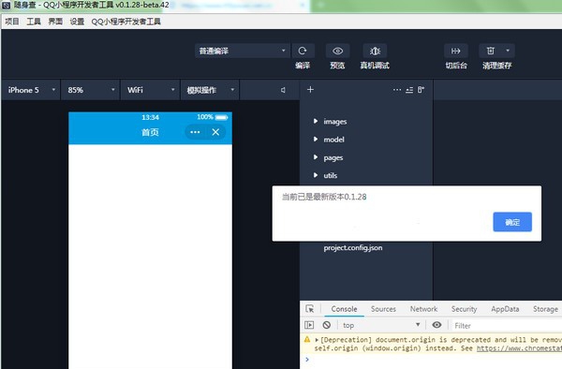The width and height of the screenshot is (562, 369).
Task: Select project.config.json file
Action: click(353, 248)
